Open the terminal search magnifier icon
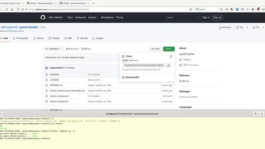 tap(256, 114)
